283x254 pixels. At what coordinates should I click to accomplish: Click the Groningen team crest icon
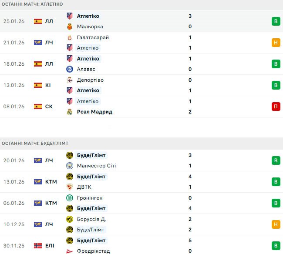(69, 198)
